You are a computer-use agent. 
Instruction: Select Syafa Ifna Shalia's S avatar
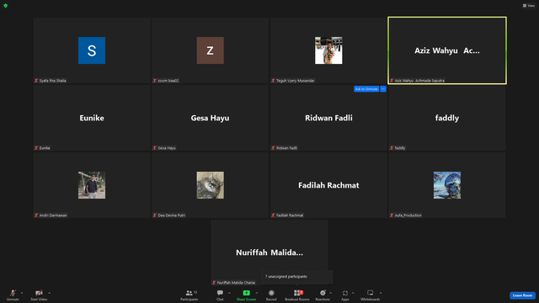92,50
